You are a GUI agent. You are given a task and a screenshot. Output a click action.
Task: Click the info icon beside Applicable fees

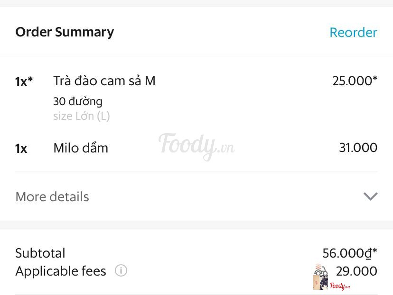[x=121, y=271]
